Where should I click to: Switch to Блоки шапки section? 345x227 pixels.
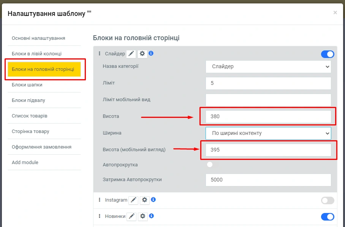(x=27, y=85)
